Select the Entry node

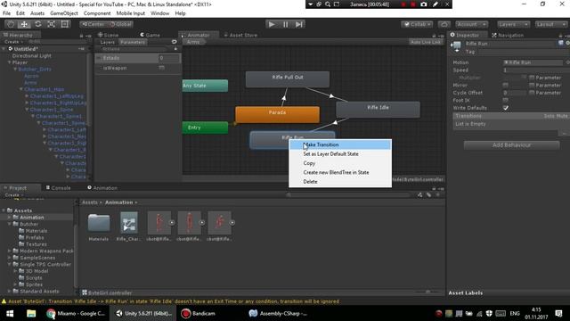(205, 128)
